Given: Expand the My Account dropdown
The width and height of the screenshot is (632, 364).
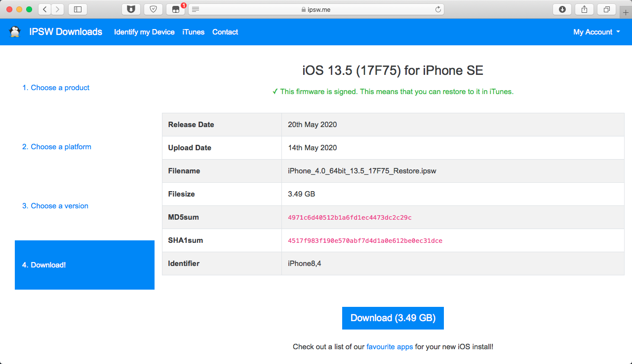Looking at the screenshot, I should (x=596, y=32).
